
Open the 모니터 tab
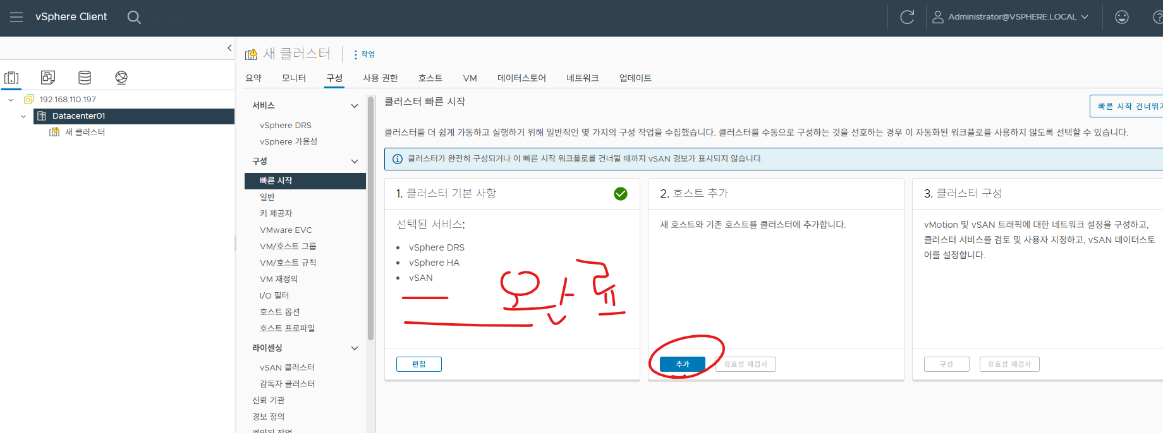tap(294, 78)
